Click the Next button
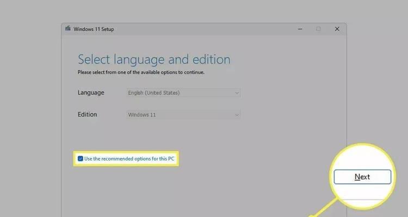This screenshot has width=408, height=217. (362, 177)
